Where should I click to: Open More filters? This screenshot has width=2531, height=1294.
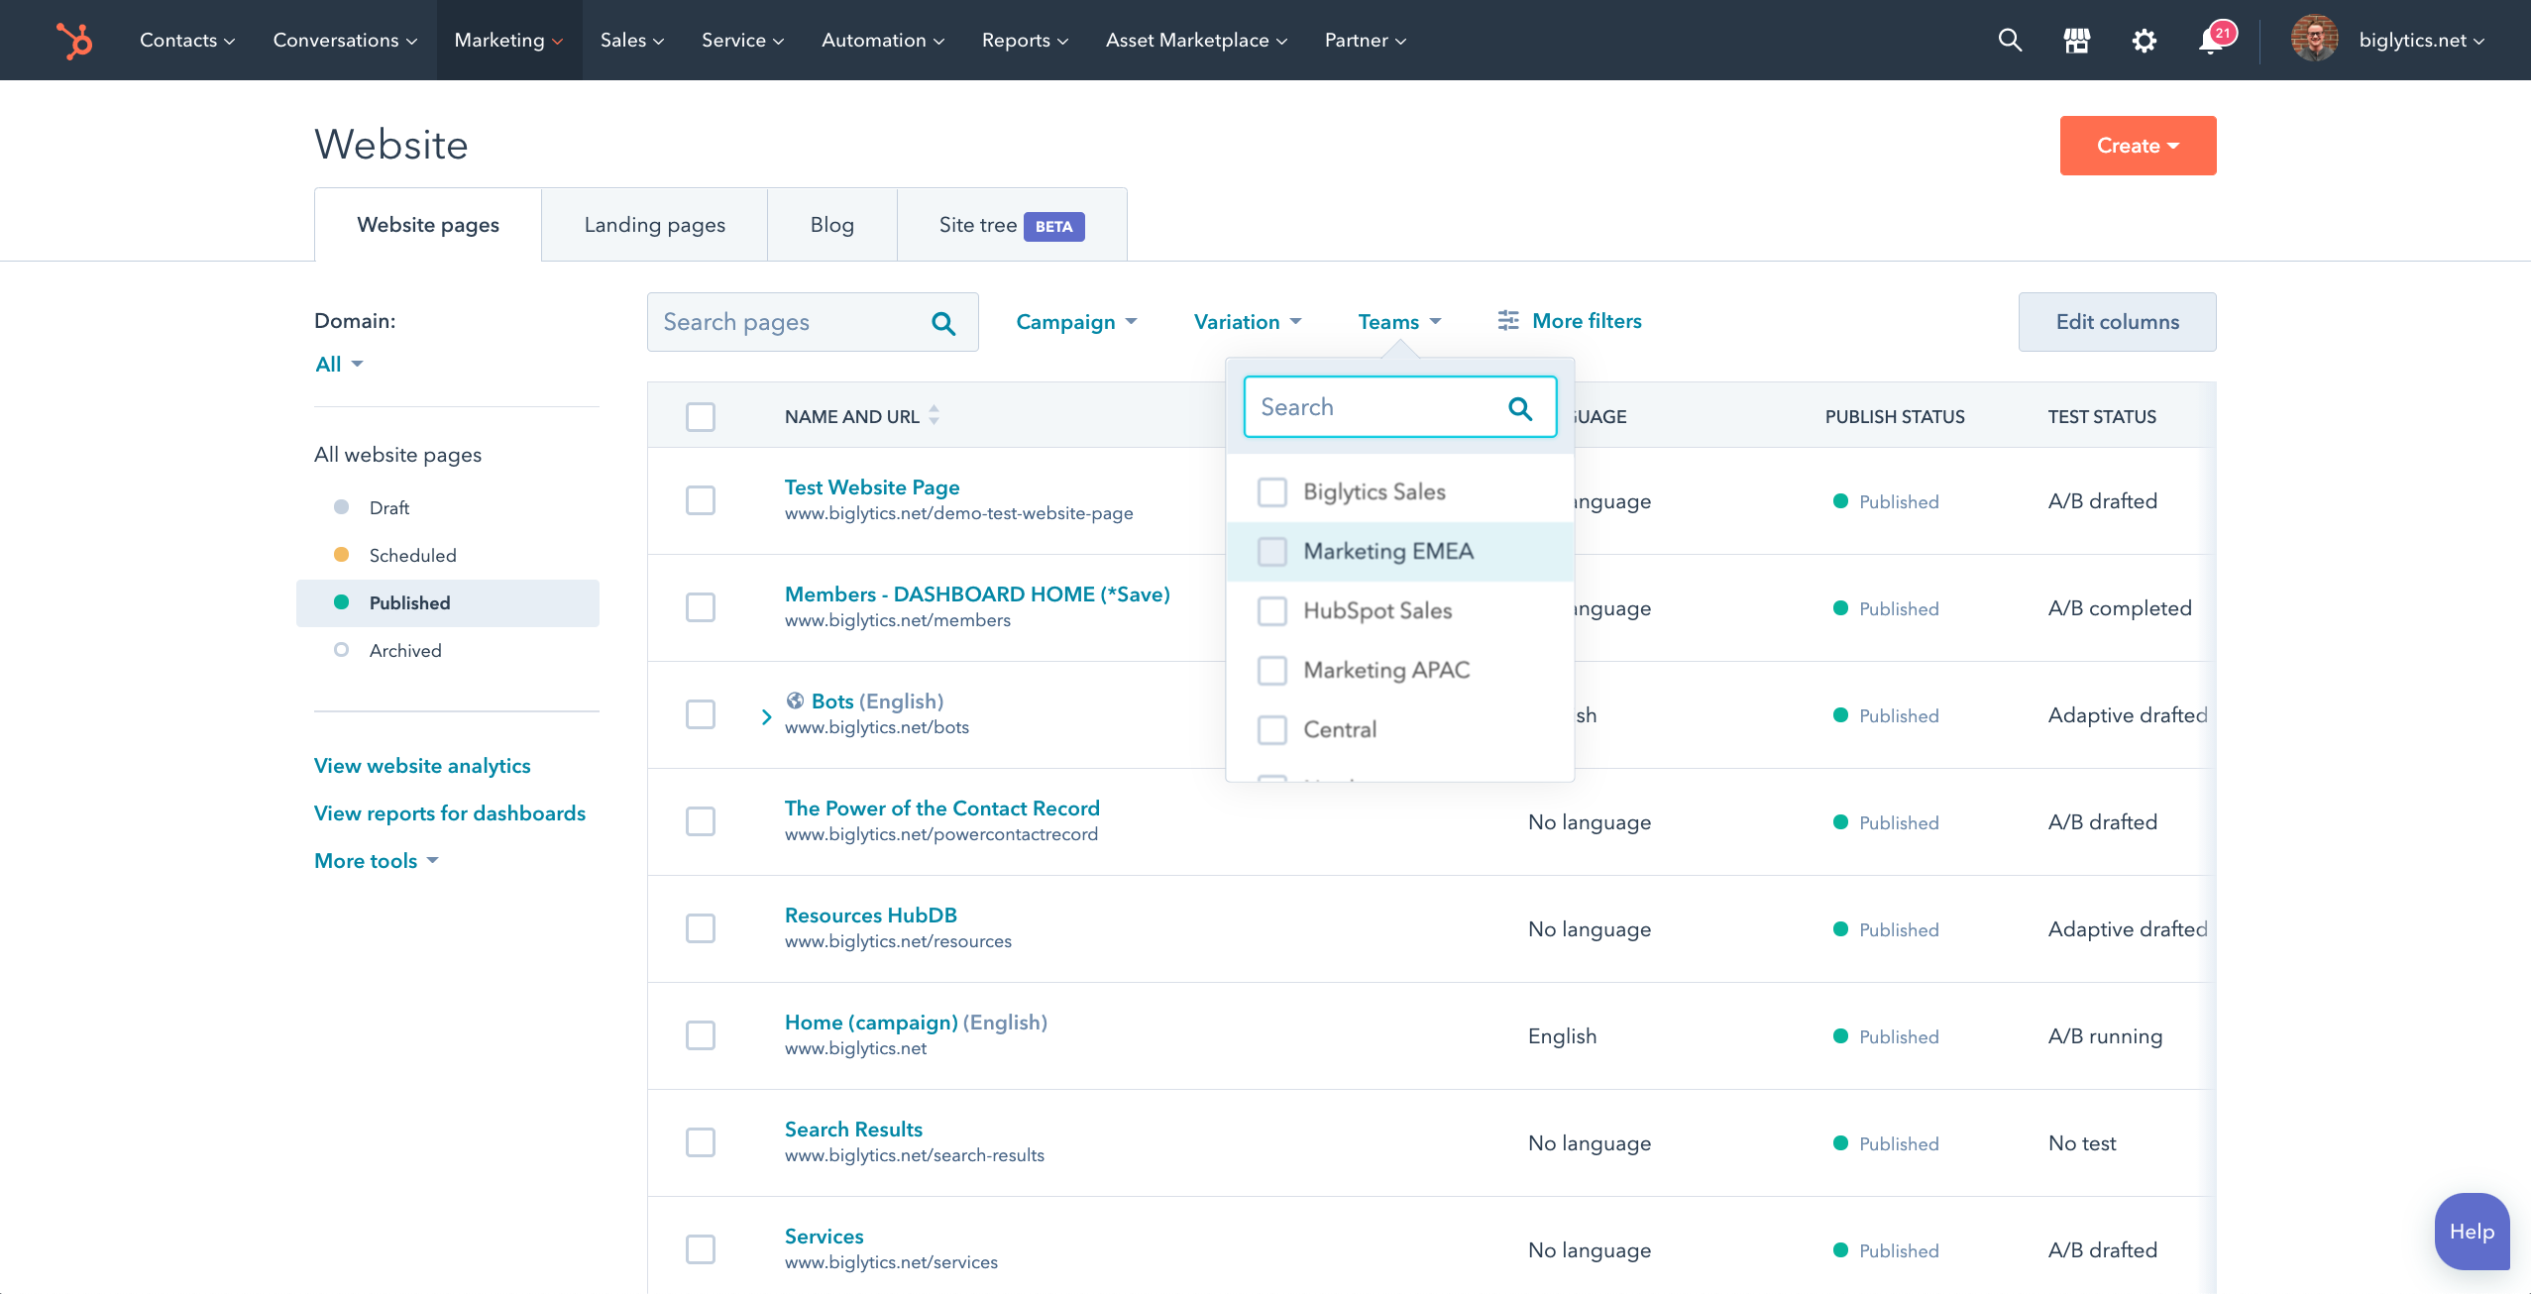point(1569,320)
